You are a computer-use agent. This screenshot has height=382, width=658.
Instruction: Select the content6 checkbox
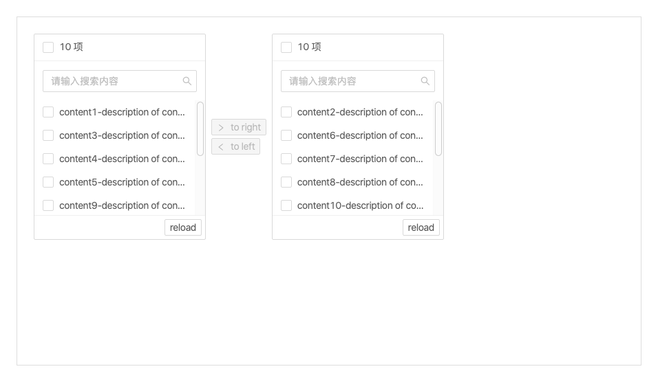coord(286,135)
